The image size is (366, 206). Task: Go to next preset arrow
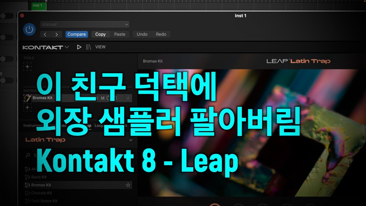click(x=57, y=34)
